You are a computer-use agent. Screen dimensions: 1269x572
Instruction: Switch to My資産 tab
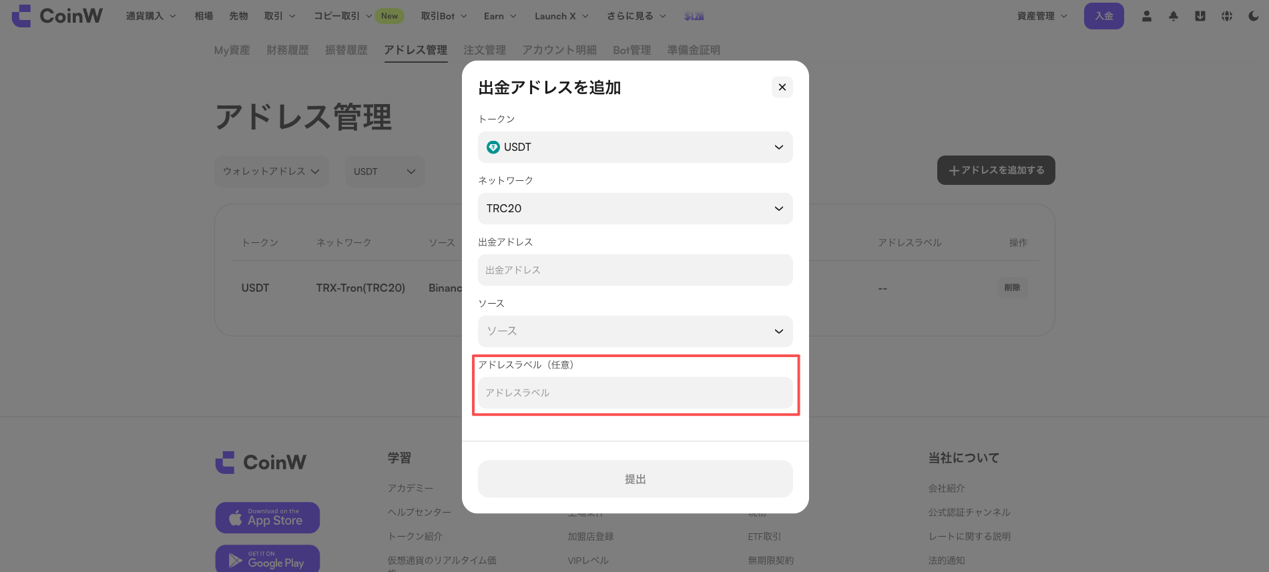pyautogui.click(x=232, y=50)
